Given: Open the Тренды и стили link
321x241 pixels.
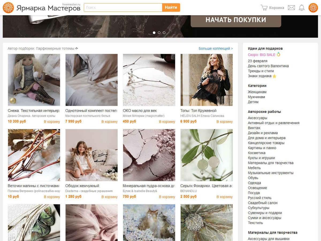Looking at the screenshot, I should coord(261,71).
